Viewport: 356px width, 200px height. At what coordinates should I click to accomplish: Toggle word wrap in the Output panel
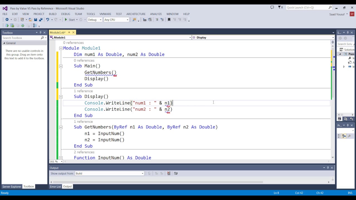pyautogui.click(x=175, y=173)
